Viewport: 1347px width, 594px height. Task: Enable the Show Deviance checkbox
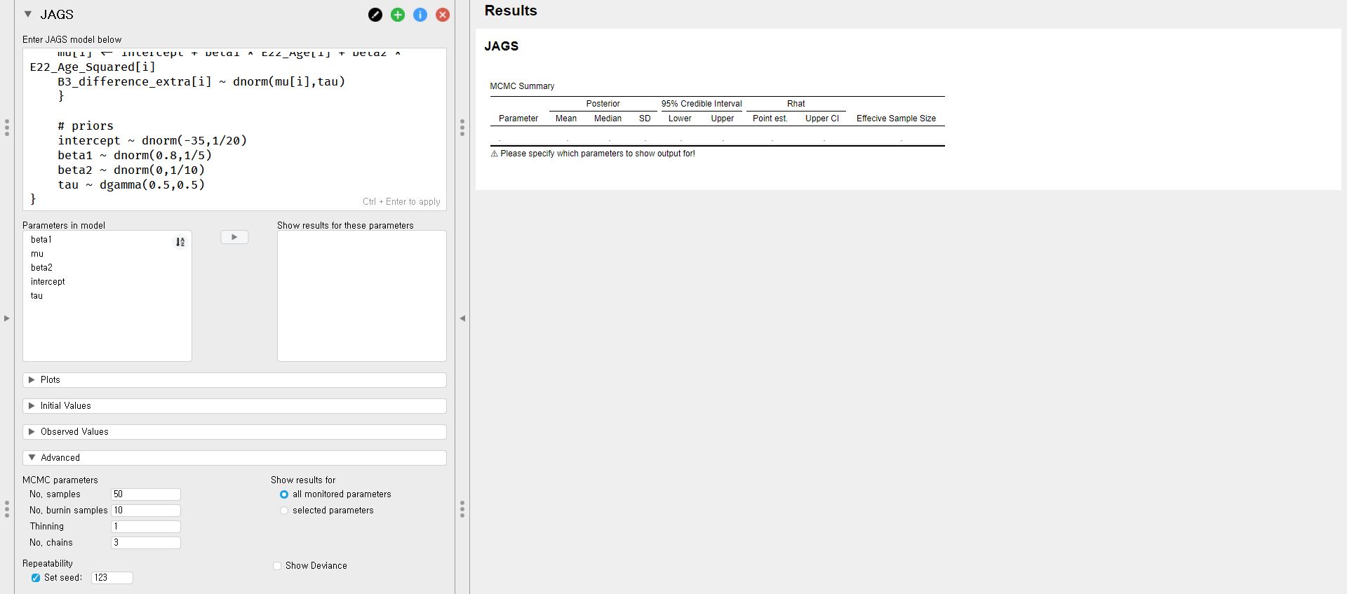(x=277, y=566)
